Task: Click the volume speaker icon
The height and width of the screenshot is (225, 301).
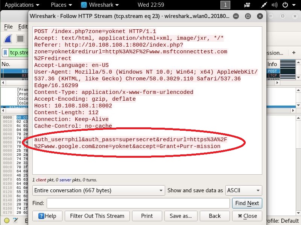Action: tap(274, 5)
